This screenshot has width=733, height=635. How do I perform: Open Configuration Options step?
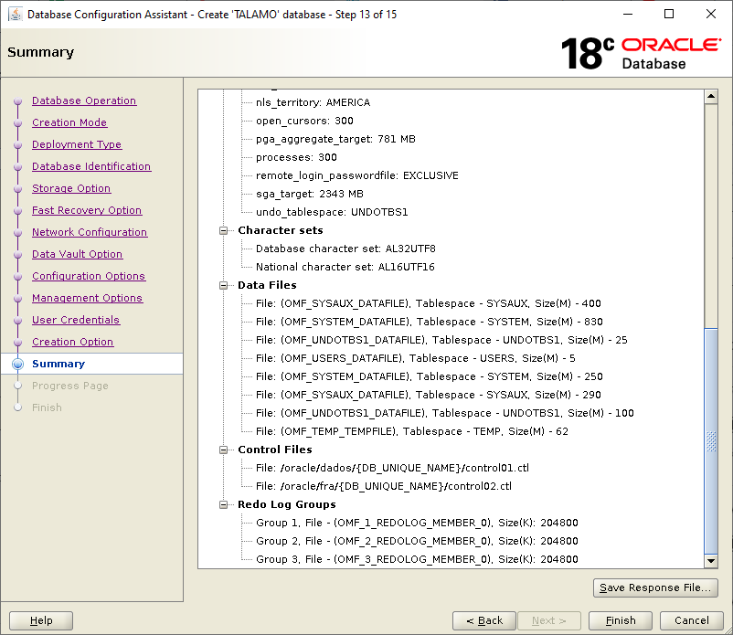click(x=89, y=276)
